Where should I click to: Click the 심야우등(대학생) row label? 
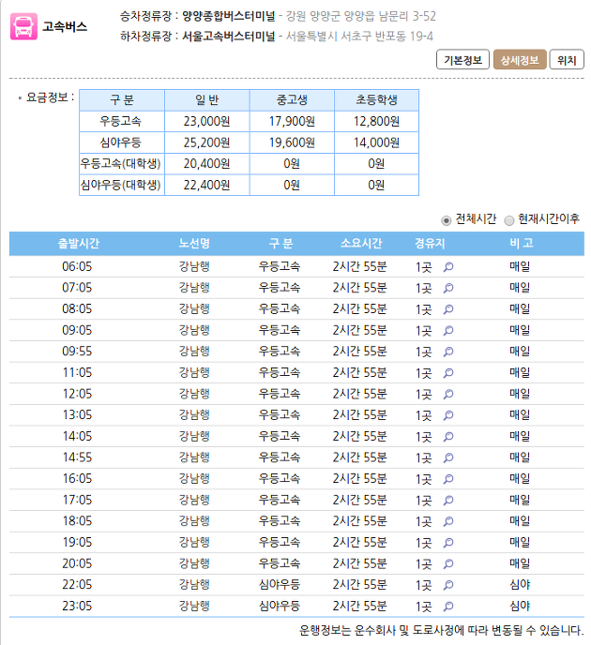pos(121,185)
